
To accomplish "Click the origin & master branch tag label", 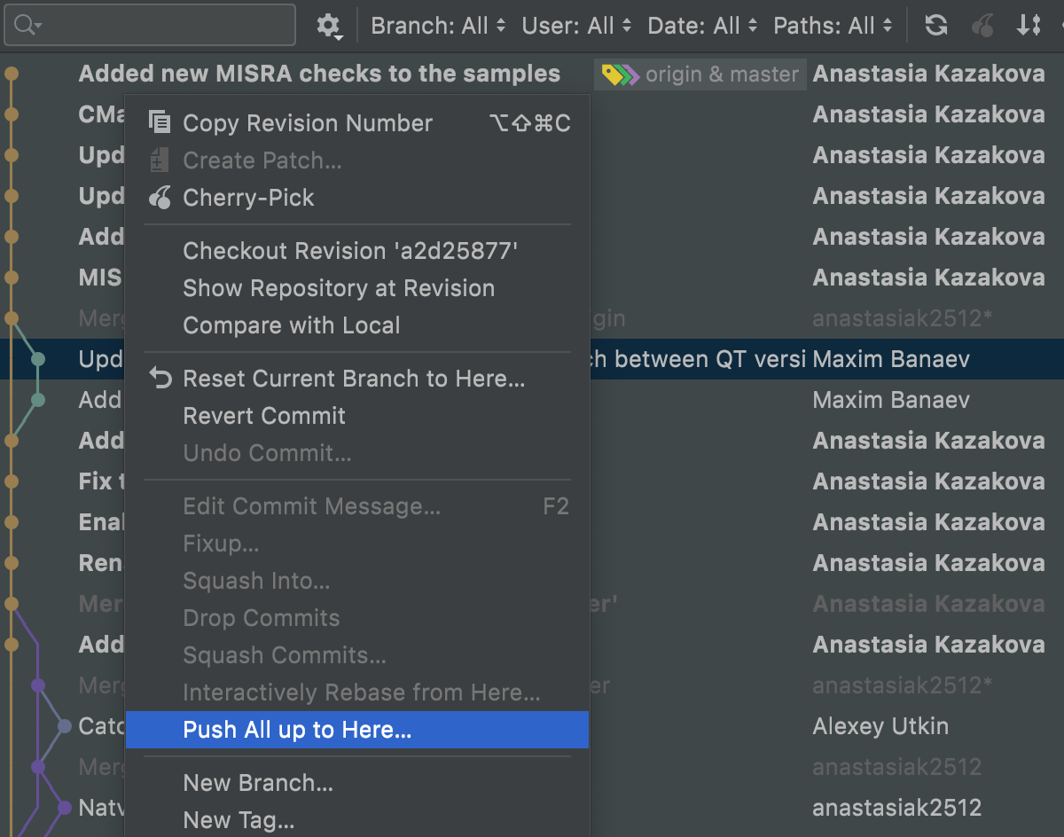I will 701,74.
